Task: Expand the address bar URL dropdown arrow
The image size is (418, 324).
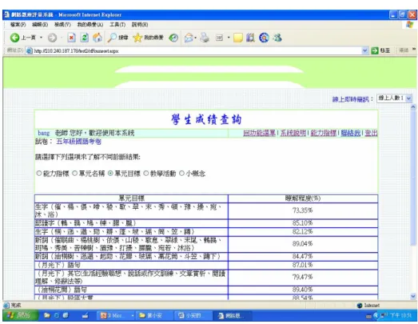Action: click(x=364, y=50)
